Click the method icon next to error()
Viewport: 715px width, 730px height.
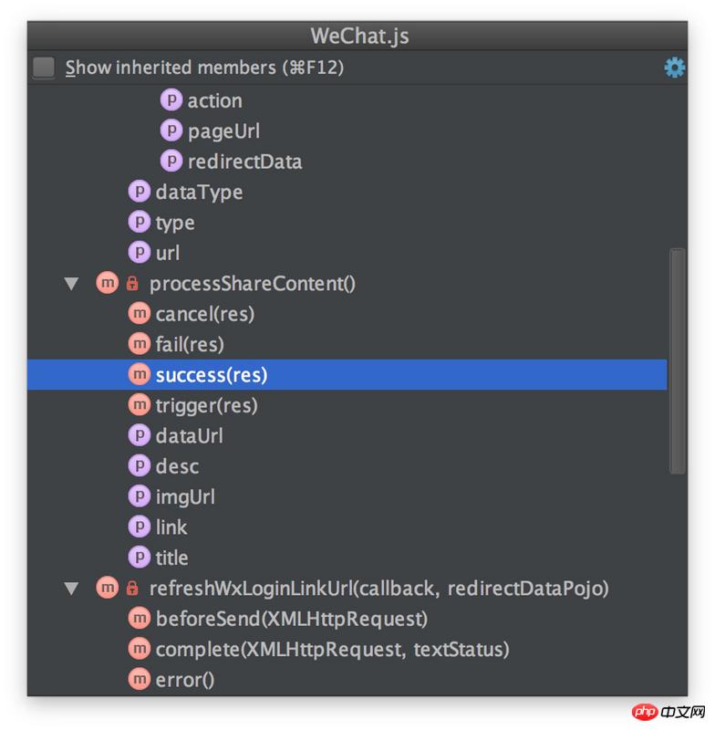(x=140, y=679)
